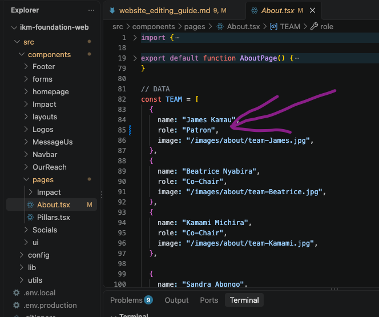The width and height of the screenshot is (379, 317).
Task: Click the team-James.jpg image path string
Action: point(248,141)
